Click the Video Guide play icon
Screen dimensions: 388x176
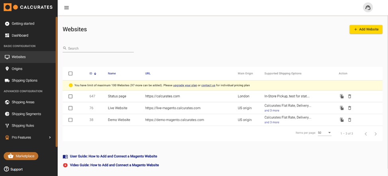click(65, 165)
